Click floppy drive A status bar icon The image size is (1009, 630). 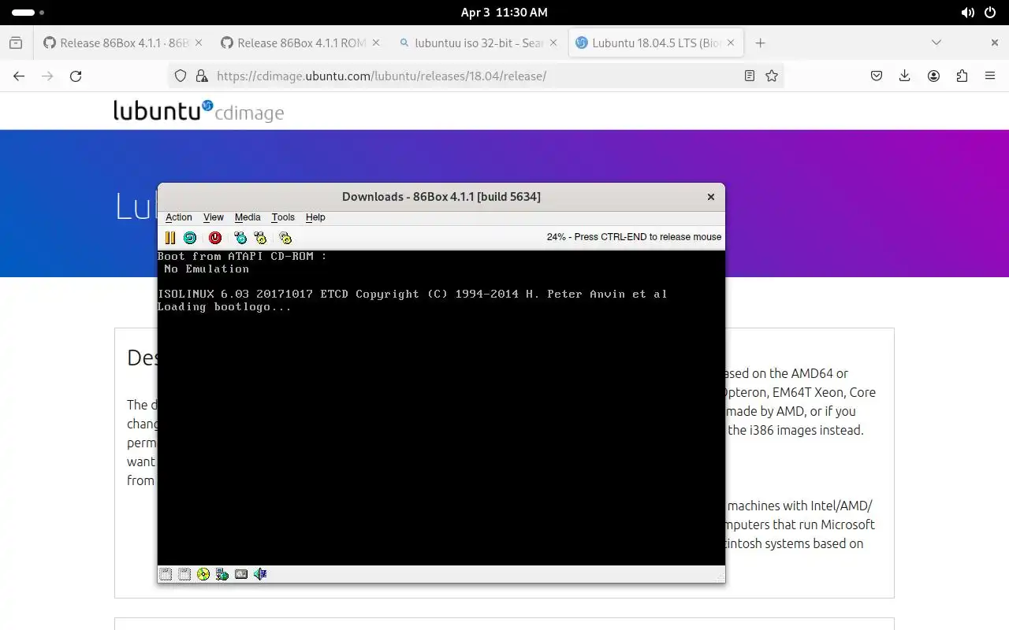166,574
